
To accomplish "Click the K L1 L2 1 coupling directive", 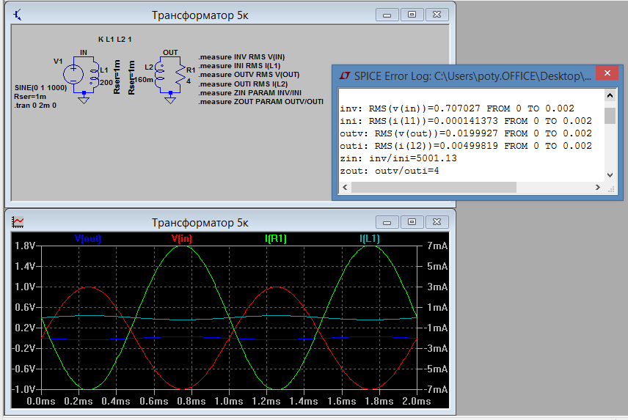I will (x=114, y=38).
